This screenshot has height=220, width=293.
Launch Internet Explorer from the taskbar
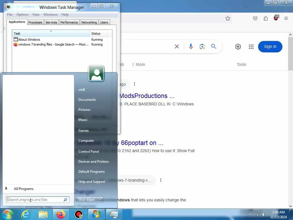[x=25, y=214]
